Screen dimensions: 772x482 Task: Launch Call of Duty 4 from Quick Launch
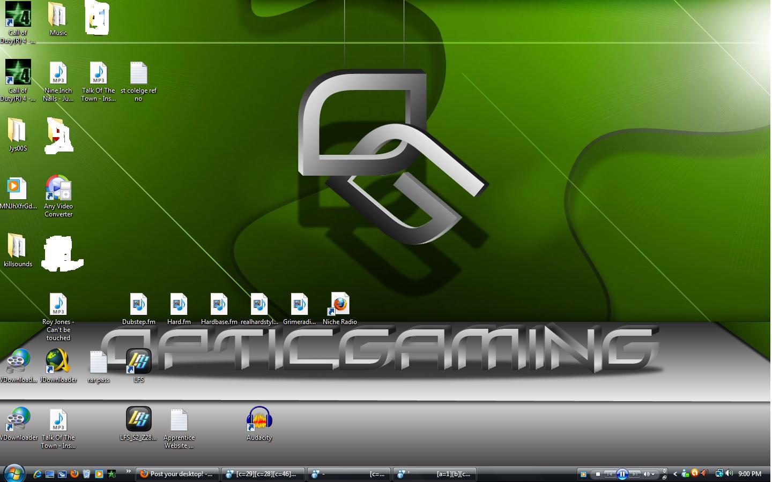(111, 474)
